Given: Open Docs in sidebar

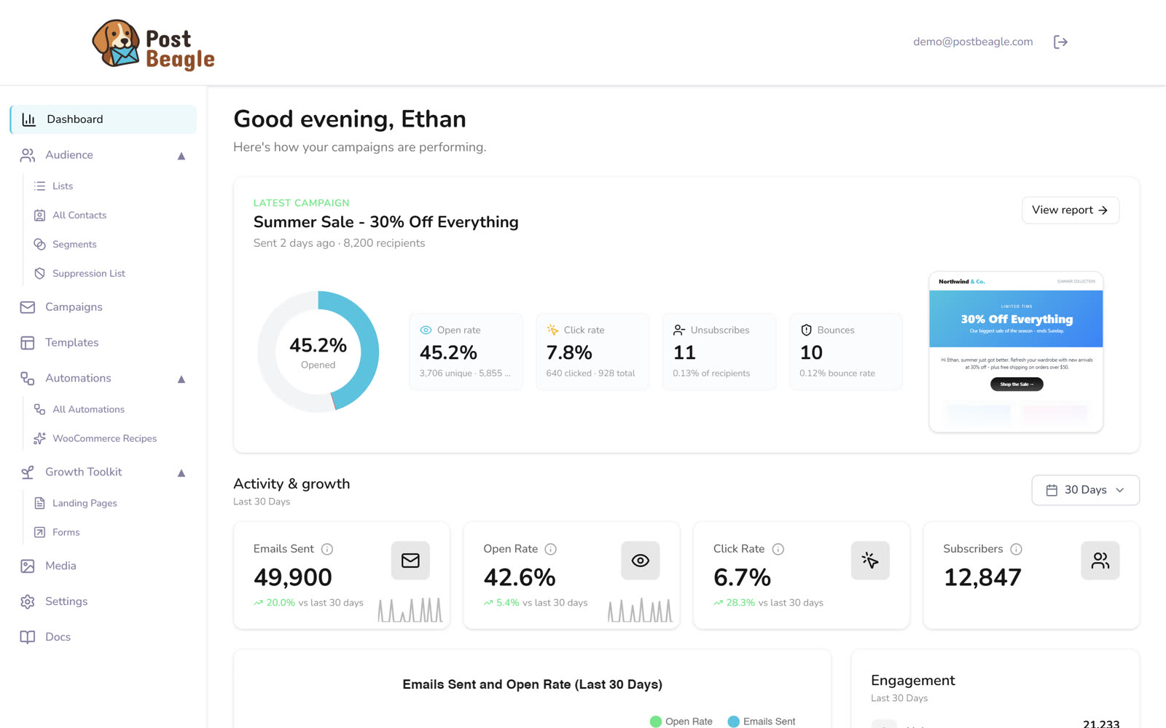Looking at the screenshot, I should 58,638.
